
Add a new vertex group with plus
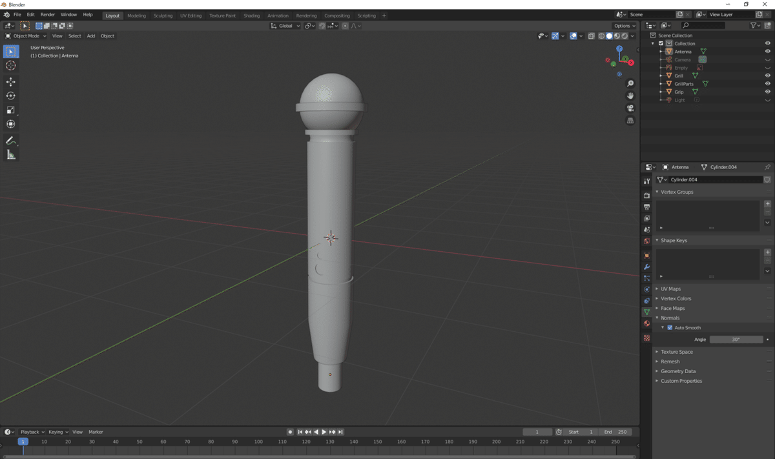pos(767,204)
